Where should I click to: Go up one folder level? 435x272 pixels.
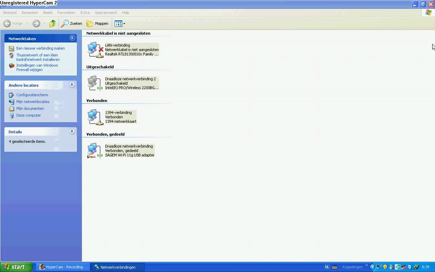tap(52, 23)
